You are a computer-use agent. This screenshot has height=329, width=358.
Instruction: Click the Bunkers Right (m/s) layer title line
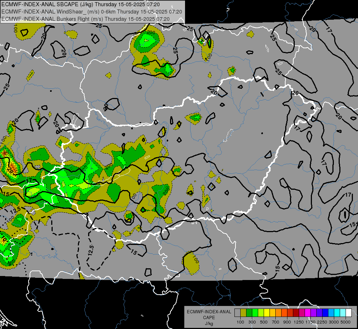[x=86, y=19]
